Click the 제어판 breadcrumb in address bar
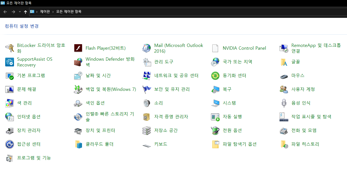This screenshot has width=347, height=171. 45,12
